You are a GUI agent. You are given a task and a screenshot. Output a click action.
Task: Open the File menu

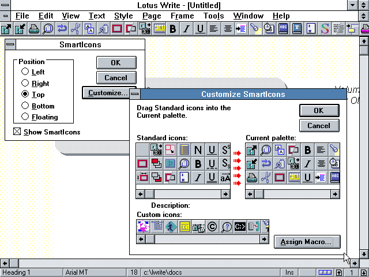22,16
